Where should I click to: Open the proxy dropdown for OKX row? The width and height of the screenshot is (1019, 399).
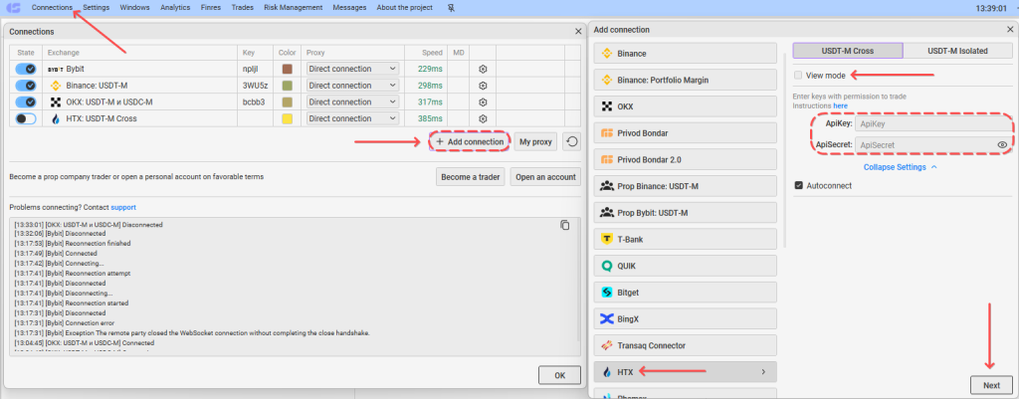pos(352,102)
